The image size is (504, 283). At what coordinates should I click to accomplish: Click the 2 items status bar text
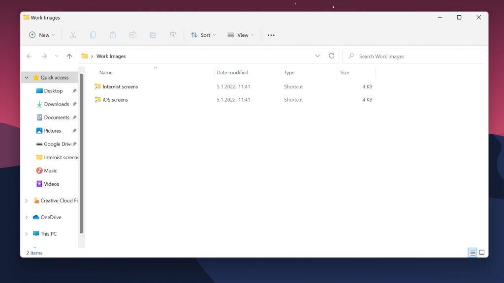coord(34,253)
